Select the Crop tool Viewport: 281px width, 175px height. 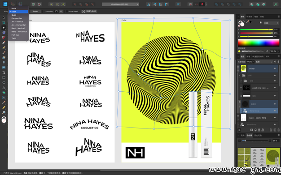[x=4, y=73]
